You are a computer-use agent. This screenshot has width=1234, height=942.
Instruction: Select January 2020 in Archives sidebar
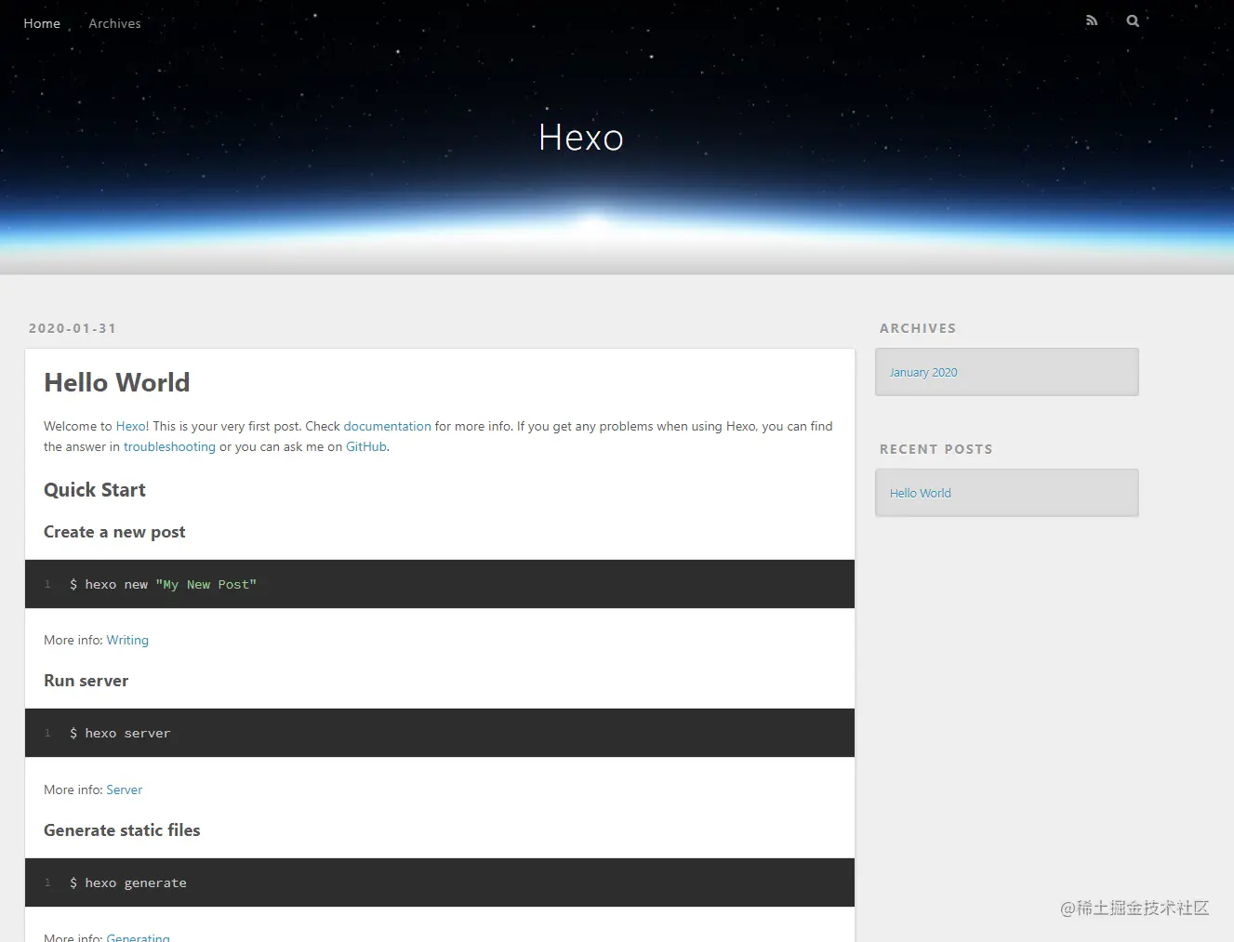point(922,372)
